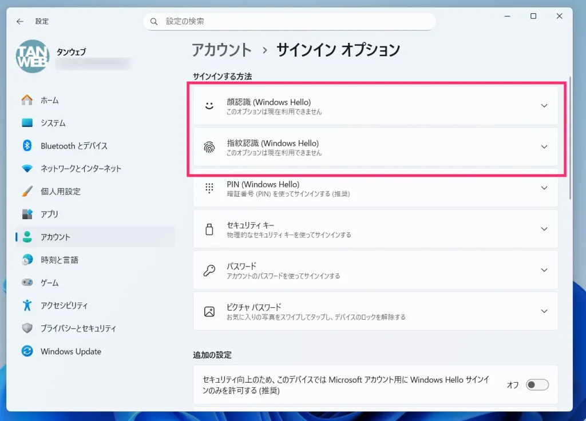This screenshot has height=421, width=586.
Task: Click the System monitor icon
Action: (27, 123)
